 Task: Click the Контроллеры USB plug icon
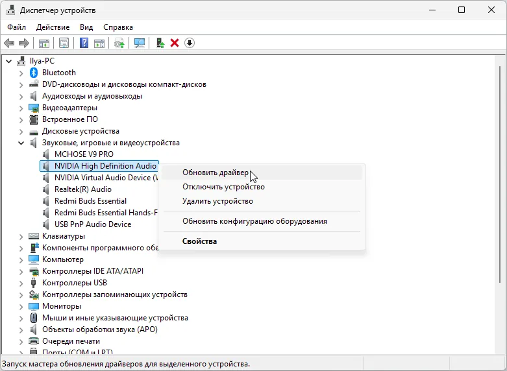coord(34,283)
